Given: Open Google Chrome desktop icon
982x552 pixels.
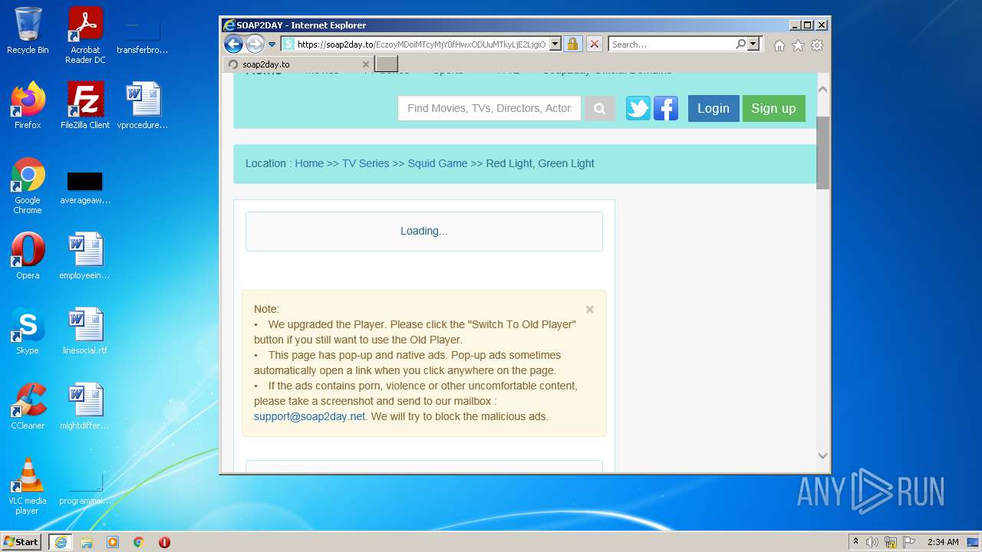Looking at the screenshot, I should (28, 186).
